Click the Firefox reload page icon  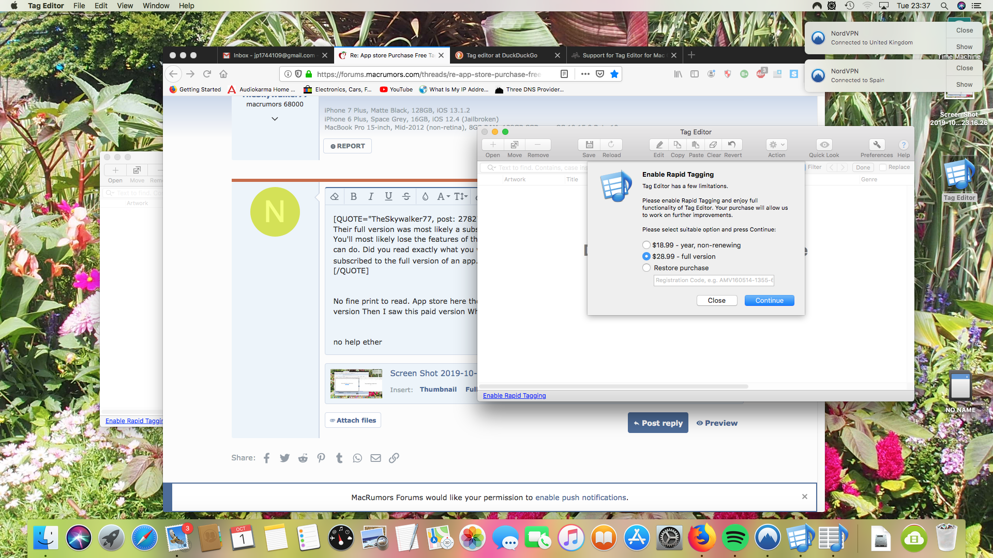pyautogui.click(x=207, y=74)
